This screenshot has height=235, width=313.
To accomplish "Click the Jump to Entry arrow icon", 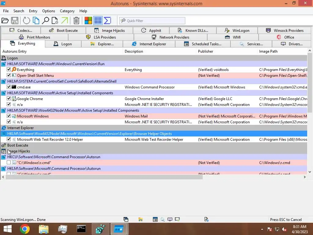I will click(64, 21).
